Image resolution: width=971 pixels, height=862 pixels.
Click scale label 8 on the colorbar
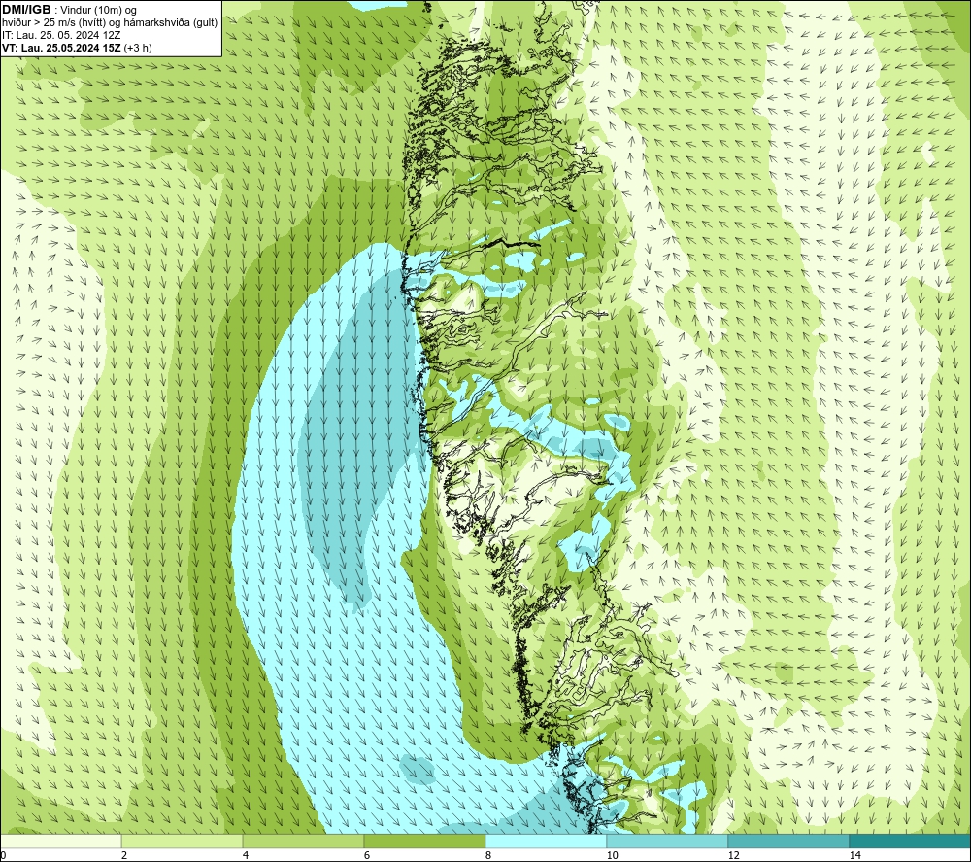coord(488,855)
